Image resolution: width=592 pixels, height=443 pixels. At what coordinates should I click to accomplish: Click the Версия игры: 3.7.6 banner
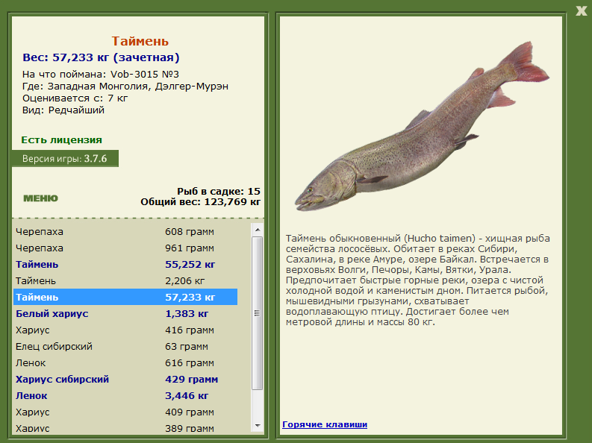65,158
